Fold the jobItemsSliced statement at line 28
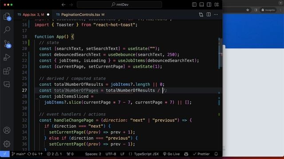The image size is (284, 159). point(37,99)
